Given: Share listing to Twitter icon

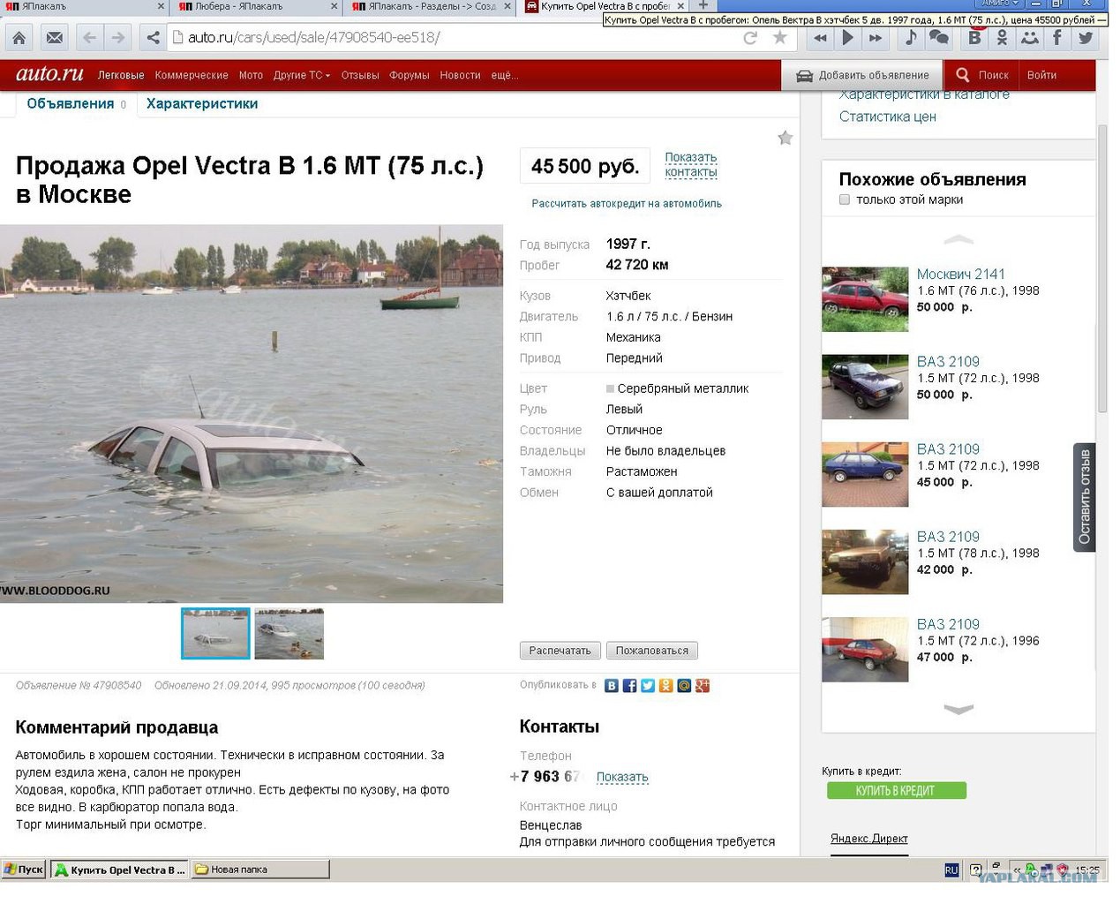Looking at the screenshot, I should [x=648, y=686].
